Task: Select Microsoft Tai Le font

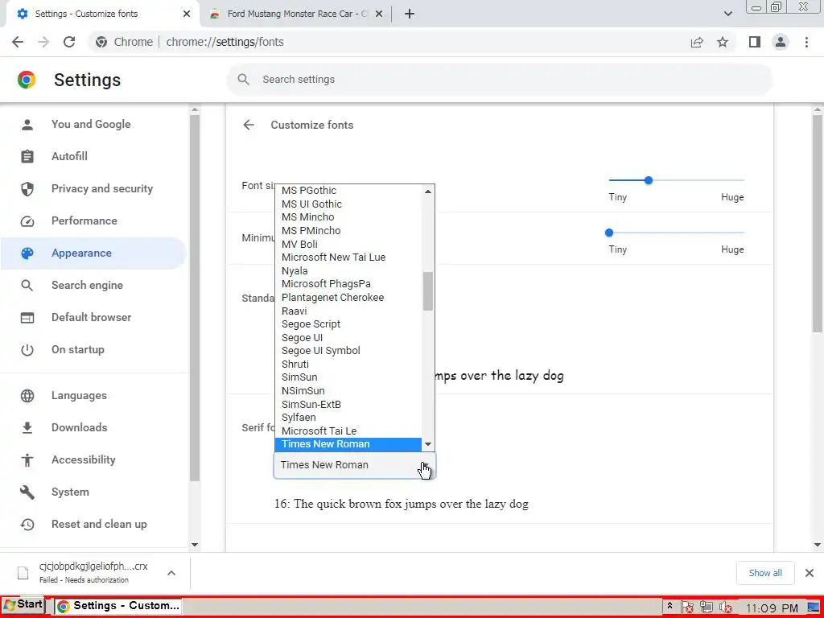Action: point(348,431)
